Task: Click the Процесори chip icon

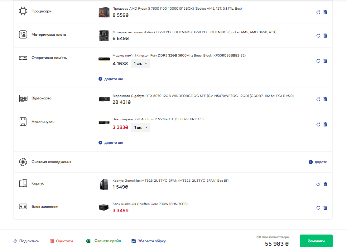Action: pos(23,11)
